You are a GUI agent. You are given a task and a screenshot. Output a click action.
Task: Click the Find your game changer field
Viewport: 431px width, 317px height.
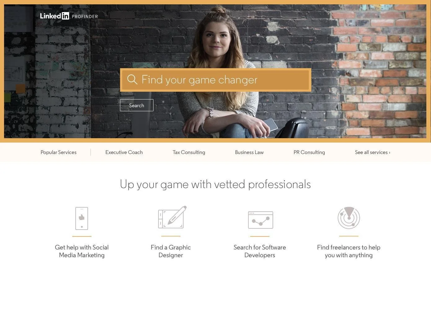click(216, 80)
